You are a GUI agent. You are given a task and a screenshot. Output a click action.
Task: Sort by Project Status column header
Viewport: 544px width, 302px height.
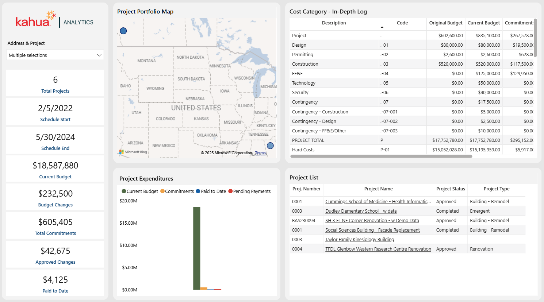pyautogui.click(x=451, y=189)
